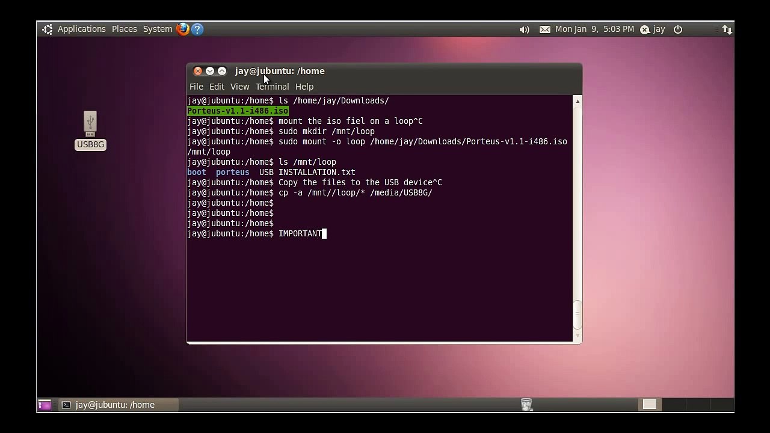Image resolution: width=770 pixels, height=433 pixels.
Task: Open the Places menu
Action: (x=125, y=29)
